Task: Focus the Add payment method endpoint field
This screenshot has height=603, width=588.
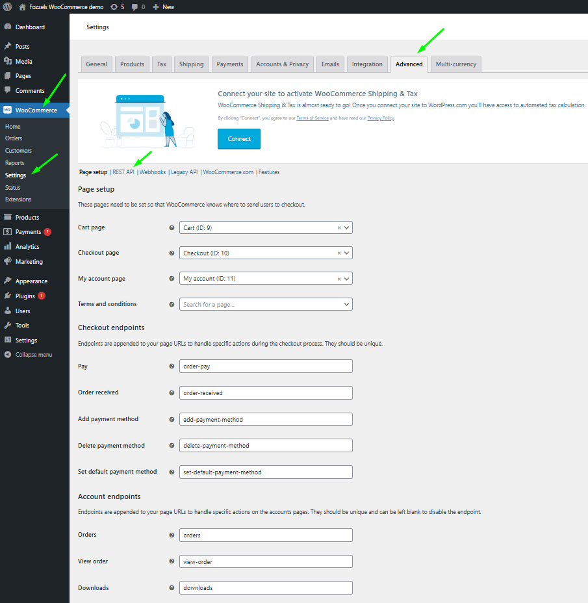Action: pyautogui.click(x=266, y=419)
